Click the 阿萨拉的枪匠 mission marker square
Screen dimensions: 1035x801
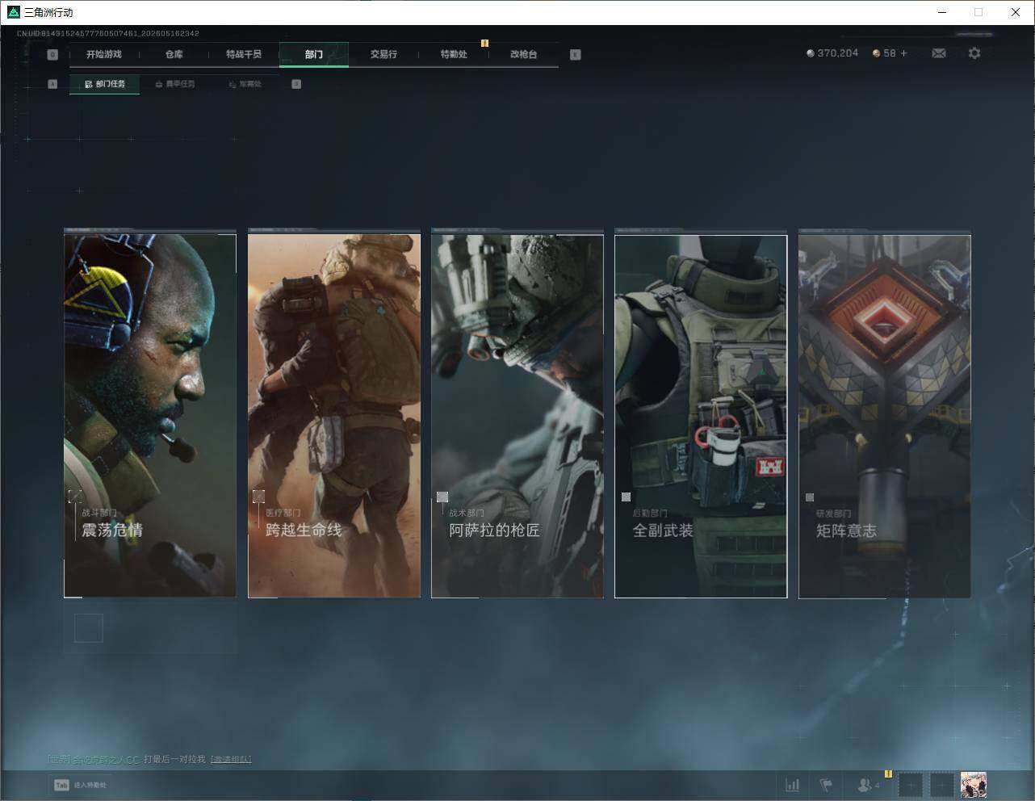[x=442, y=497]
